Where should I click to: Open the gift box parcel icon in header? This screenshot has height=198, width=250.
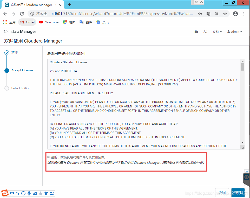pos(196,32)
